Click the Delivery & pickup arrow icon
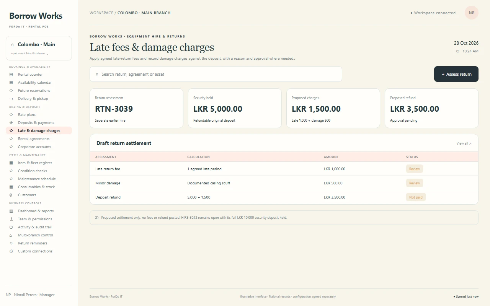The image size is (490, 306). point(11,99)
